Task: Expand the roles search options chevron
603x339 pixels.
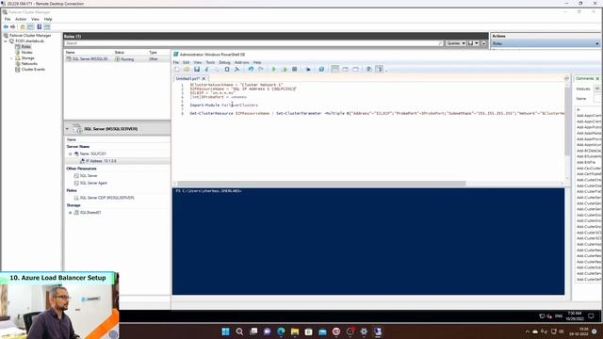Action: (x=483, y=43)
